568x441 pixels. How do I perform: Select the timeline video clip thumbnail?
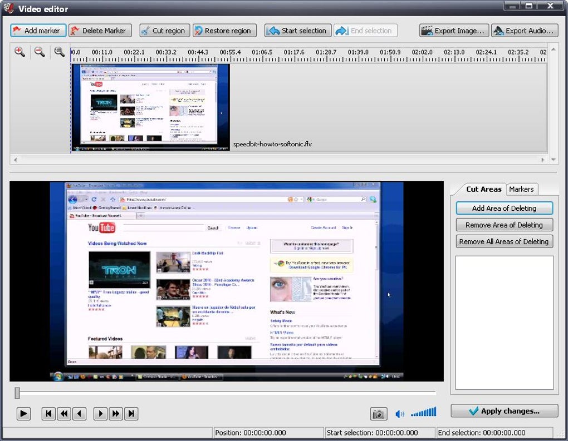[x=150, y=107]
